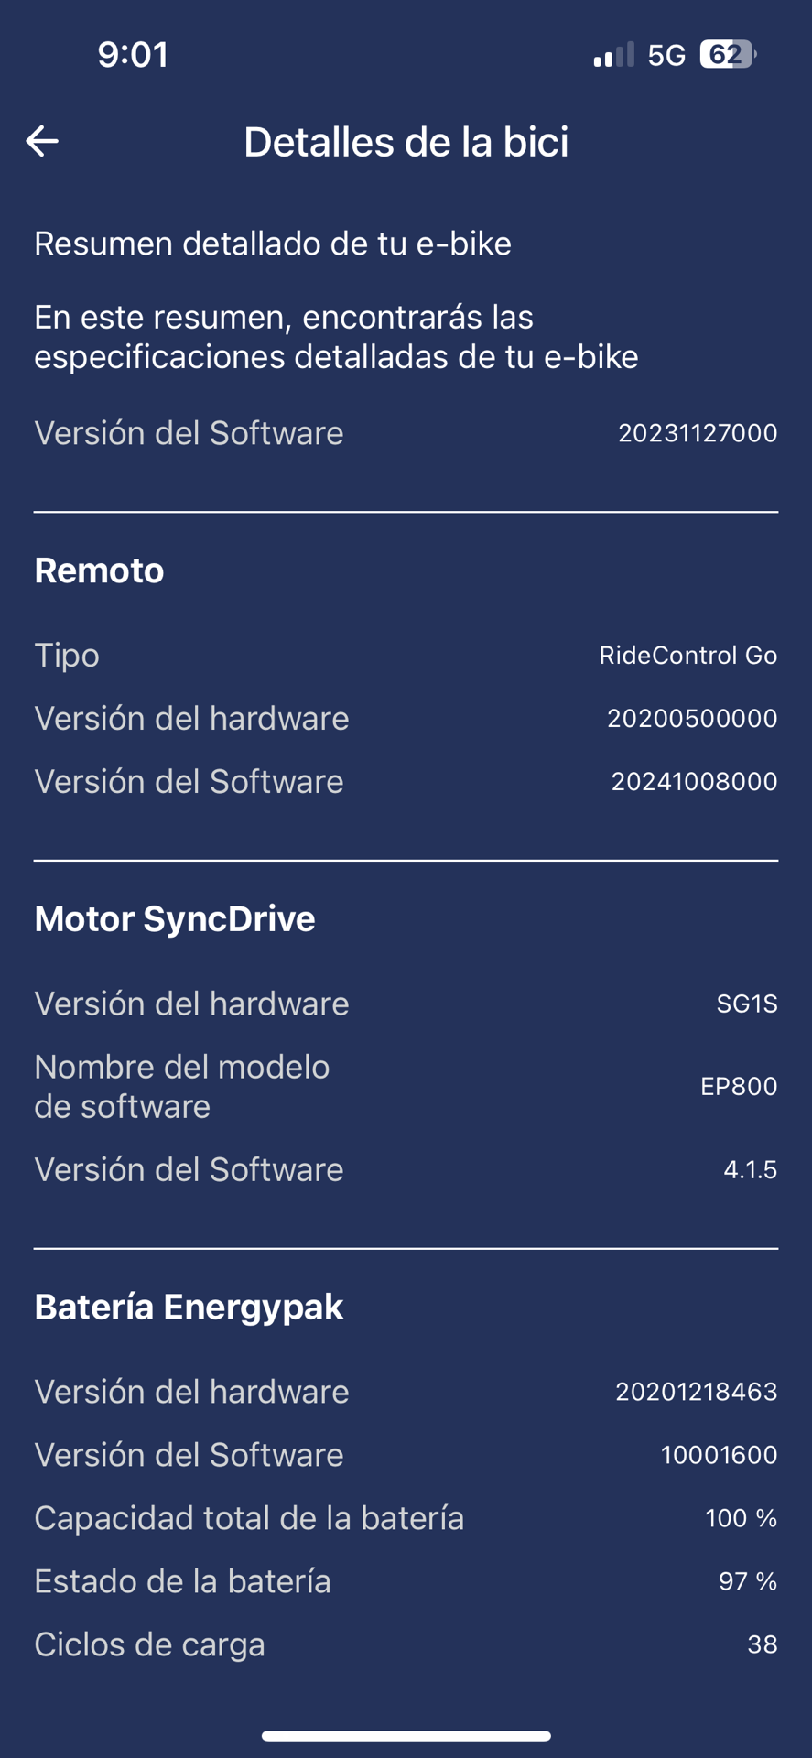Image resolution: width=812 pixels, height=1758 pixels.
Task: Tap the Remoto hardware version 20200500000
Action: (x=692, y=718)
